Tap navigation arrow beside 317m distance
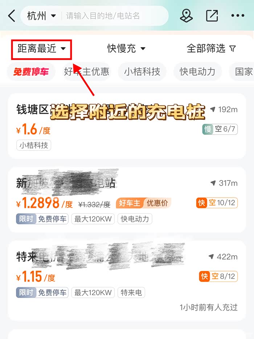The image size is (254, 339). click(213, 183)
